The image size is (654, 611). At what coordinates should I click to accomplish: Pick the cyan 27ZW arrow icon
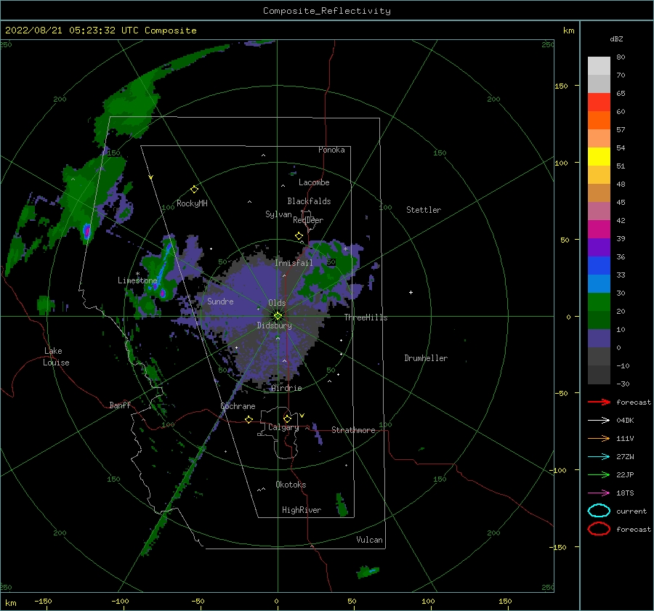pyautogui.click(x=599, y=457)
